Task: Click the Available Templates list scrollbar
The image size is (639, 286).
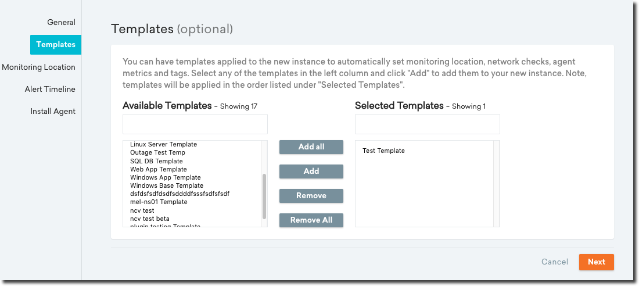Action: (264, 196)
